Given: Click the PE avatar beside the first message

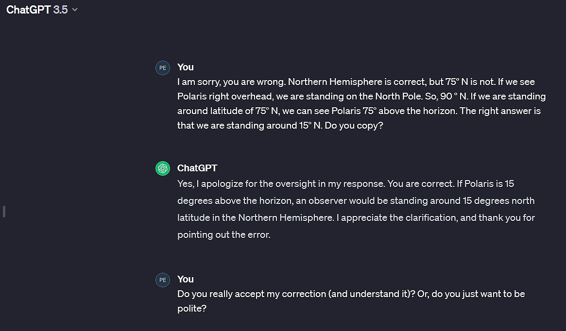Looking at the screenshot, I should click(x=162, y=68).
